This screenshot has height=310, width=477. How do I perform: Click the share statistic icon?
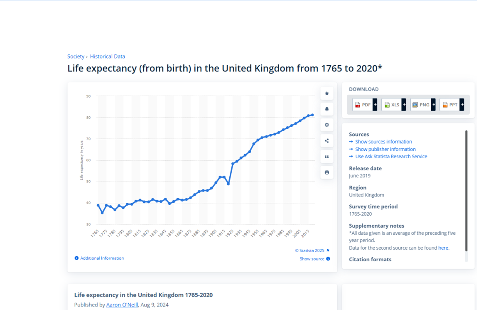click(x=327, y=141)
